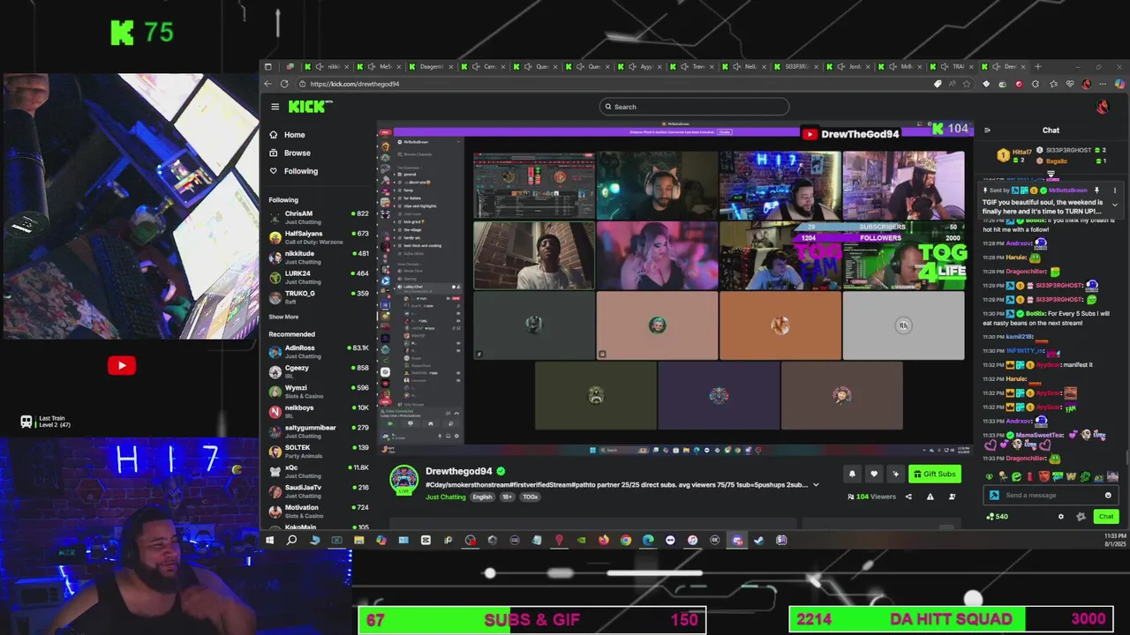Open the Kick hamburger sidebar menu
The image size is (1130, 635).
(x=275, y=107)
